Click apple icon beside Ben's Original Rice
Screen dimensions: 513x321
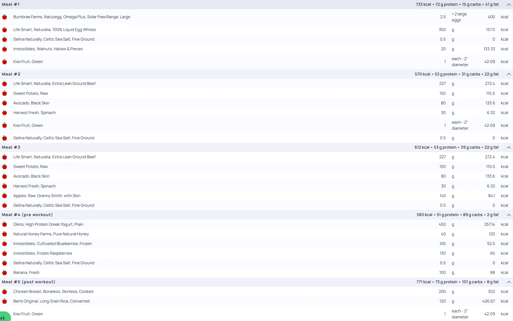click(5, 301)
